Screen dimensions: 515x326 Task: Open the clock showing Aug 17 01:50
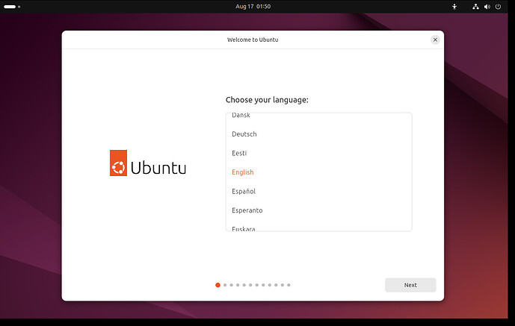[x=253, y=7]
